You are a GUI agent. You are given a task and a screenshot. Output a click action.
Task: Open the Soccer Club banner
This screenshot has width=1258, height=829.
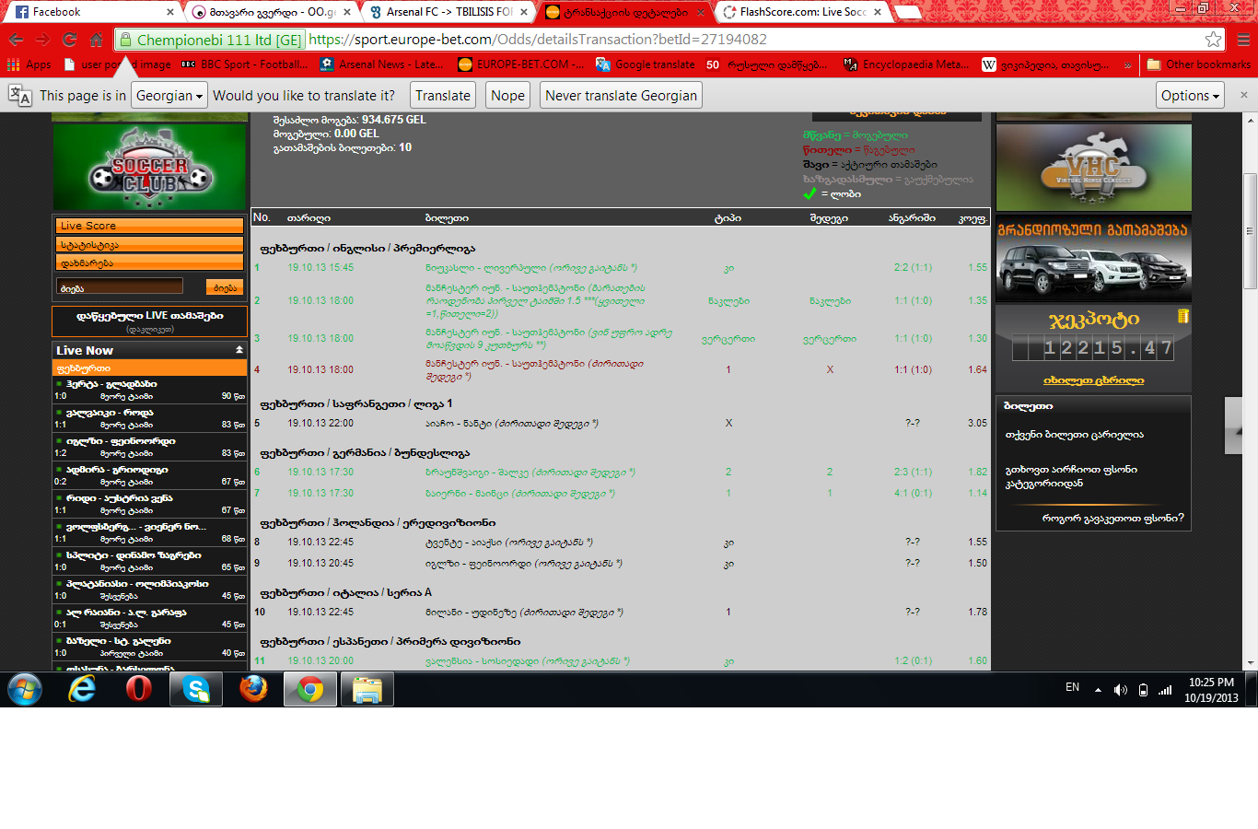click(150, 168)
